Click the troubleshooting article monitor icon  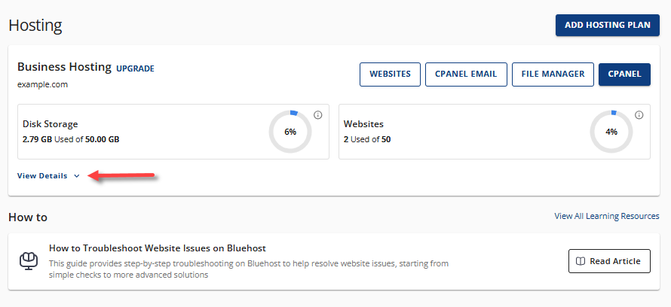pyautogui.click(x=28, y=261)
